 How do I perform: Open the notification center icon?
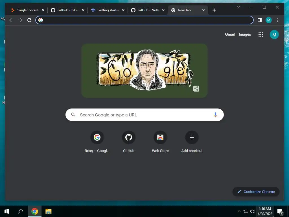[x=280, y=211]
